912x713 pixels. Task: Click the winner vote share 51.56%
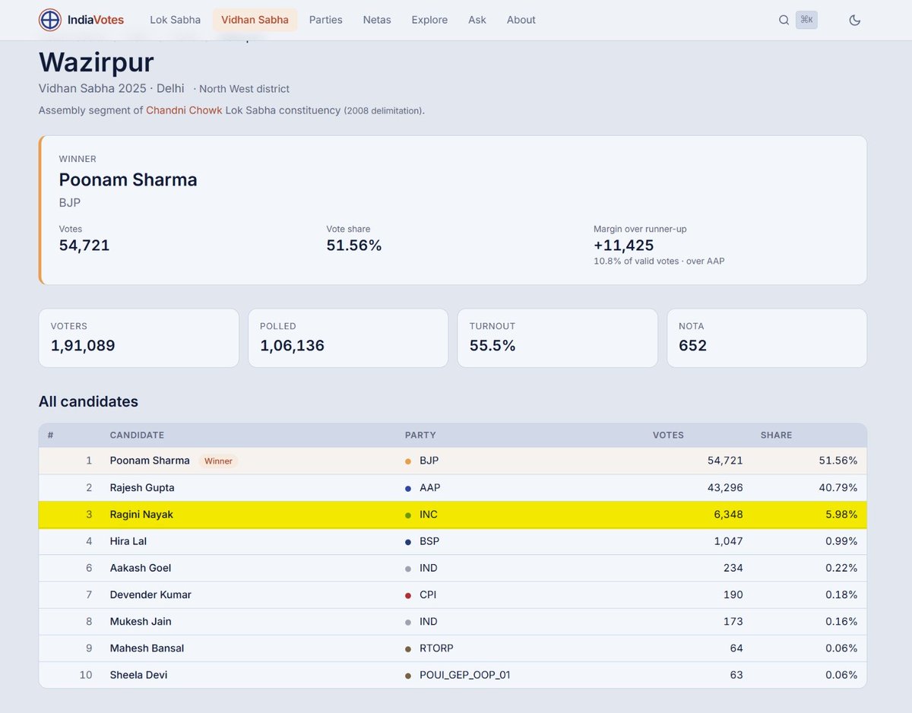pyautogui.click(x=354, y=246)
